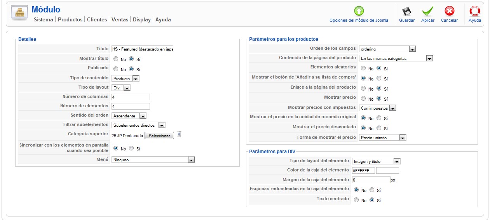This screenshot has height=220, width=490.
Task: Open the Forma de mostrar el precio dropdown
Action: (x=382, y=138)
